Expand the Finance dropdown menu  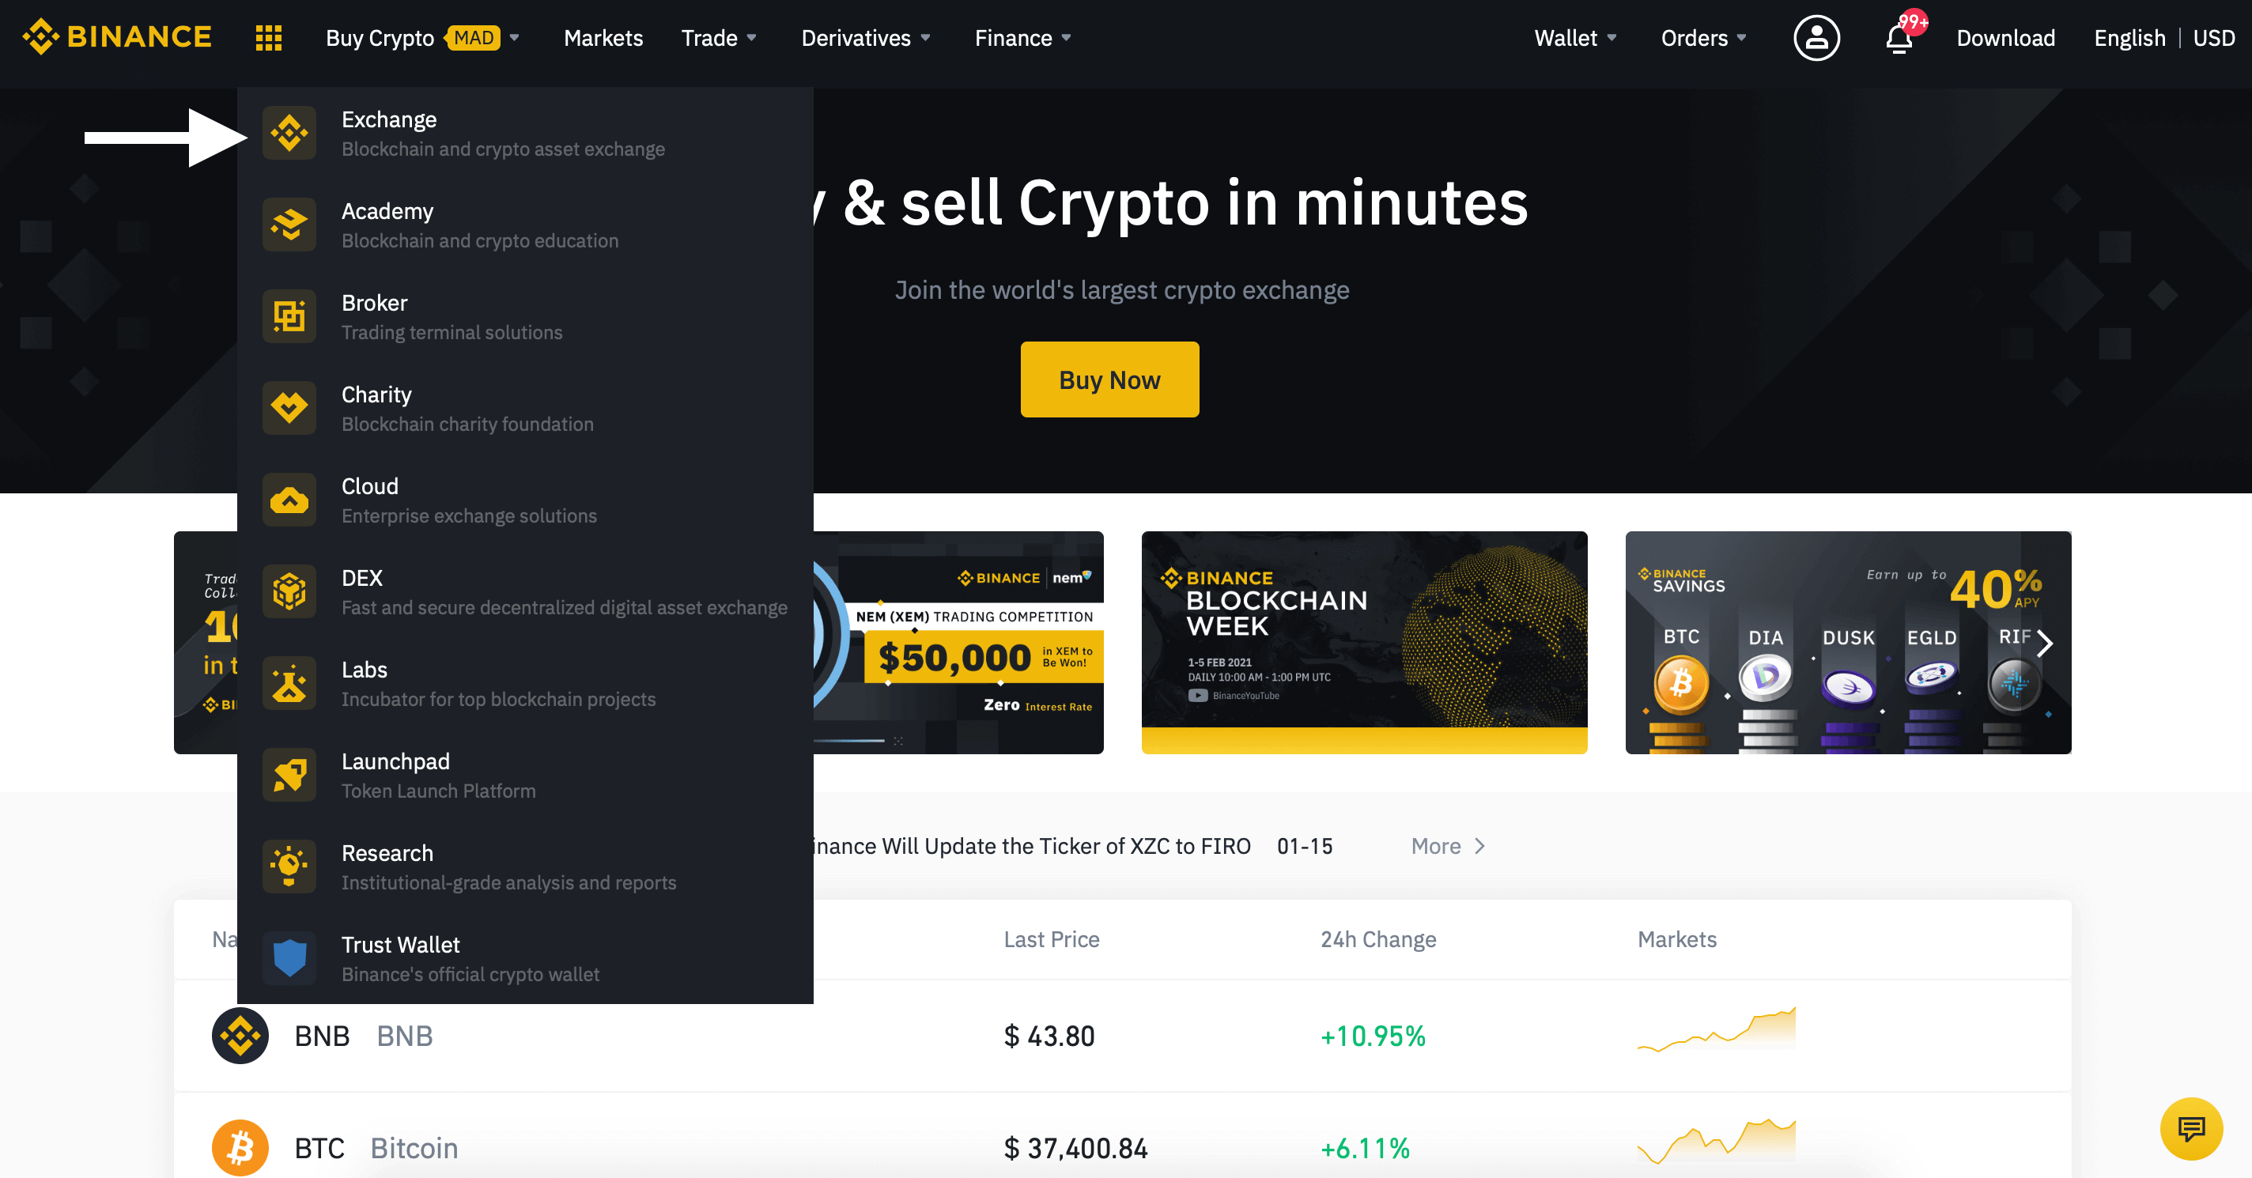click(1022, 37)
